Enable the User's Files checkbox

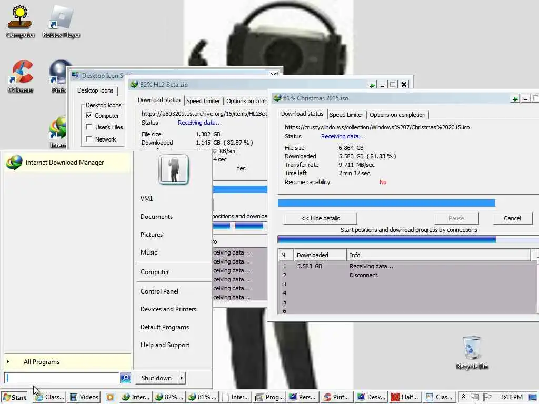(x=89, y=127)
